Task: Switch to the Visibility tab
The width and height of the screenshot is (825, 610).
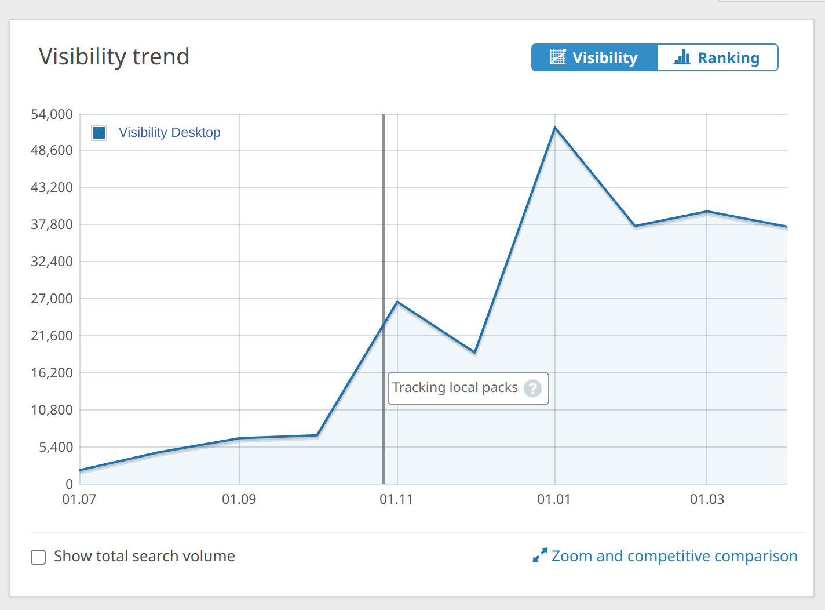Action: coord(594,57)
